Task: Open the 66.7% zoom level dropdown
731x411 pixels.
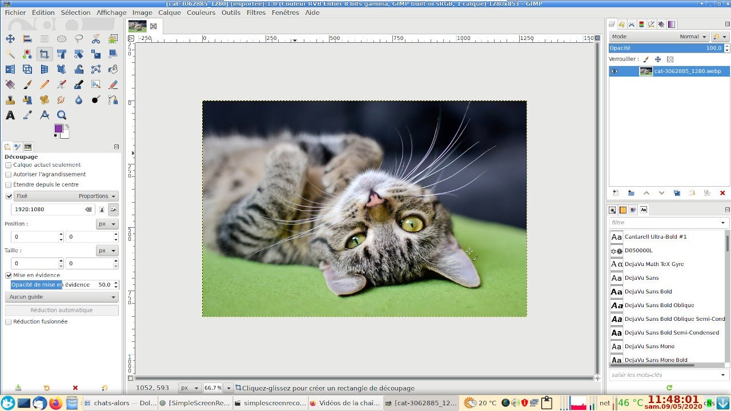Action: tap(228, 388)
